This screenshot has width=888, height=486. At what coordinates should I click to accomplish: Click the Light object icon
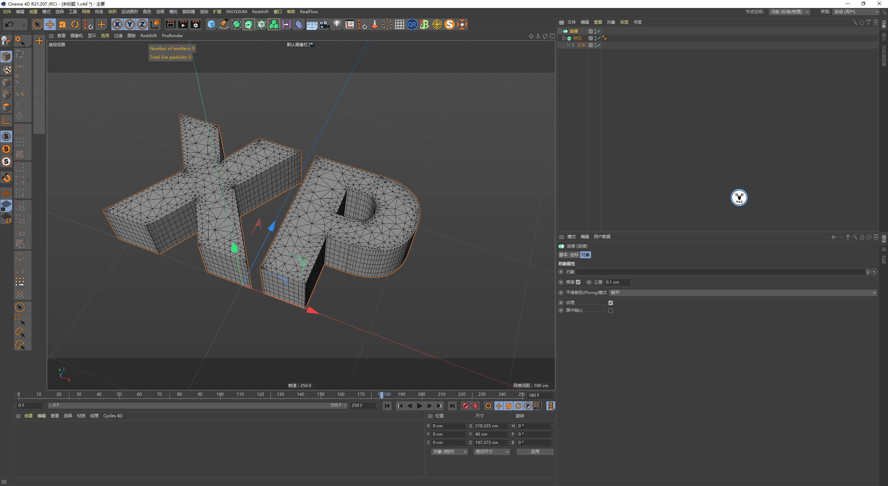pos(337,24)
